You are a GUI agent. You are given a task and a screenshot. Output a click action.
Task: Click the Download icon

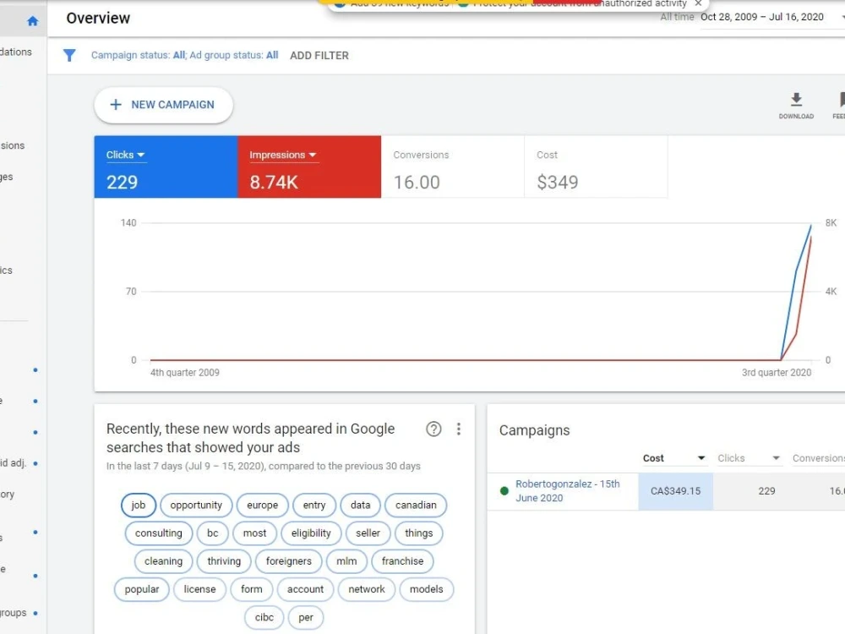[796, 105]
